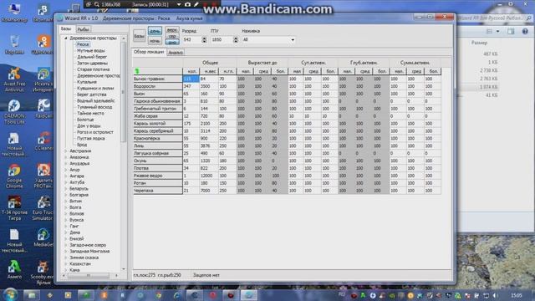Open the Scooby.exe shortcut desktop icon
Viewport: 535px width, 301px height.
coord(43,273)
